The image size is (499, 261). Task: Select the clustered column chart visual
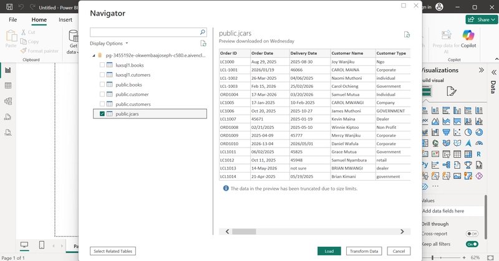pos(457,110)
